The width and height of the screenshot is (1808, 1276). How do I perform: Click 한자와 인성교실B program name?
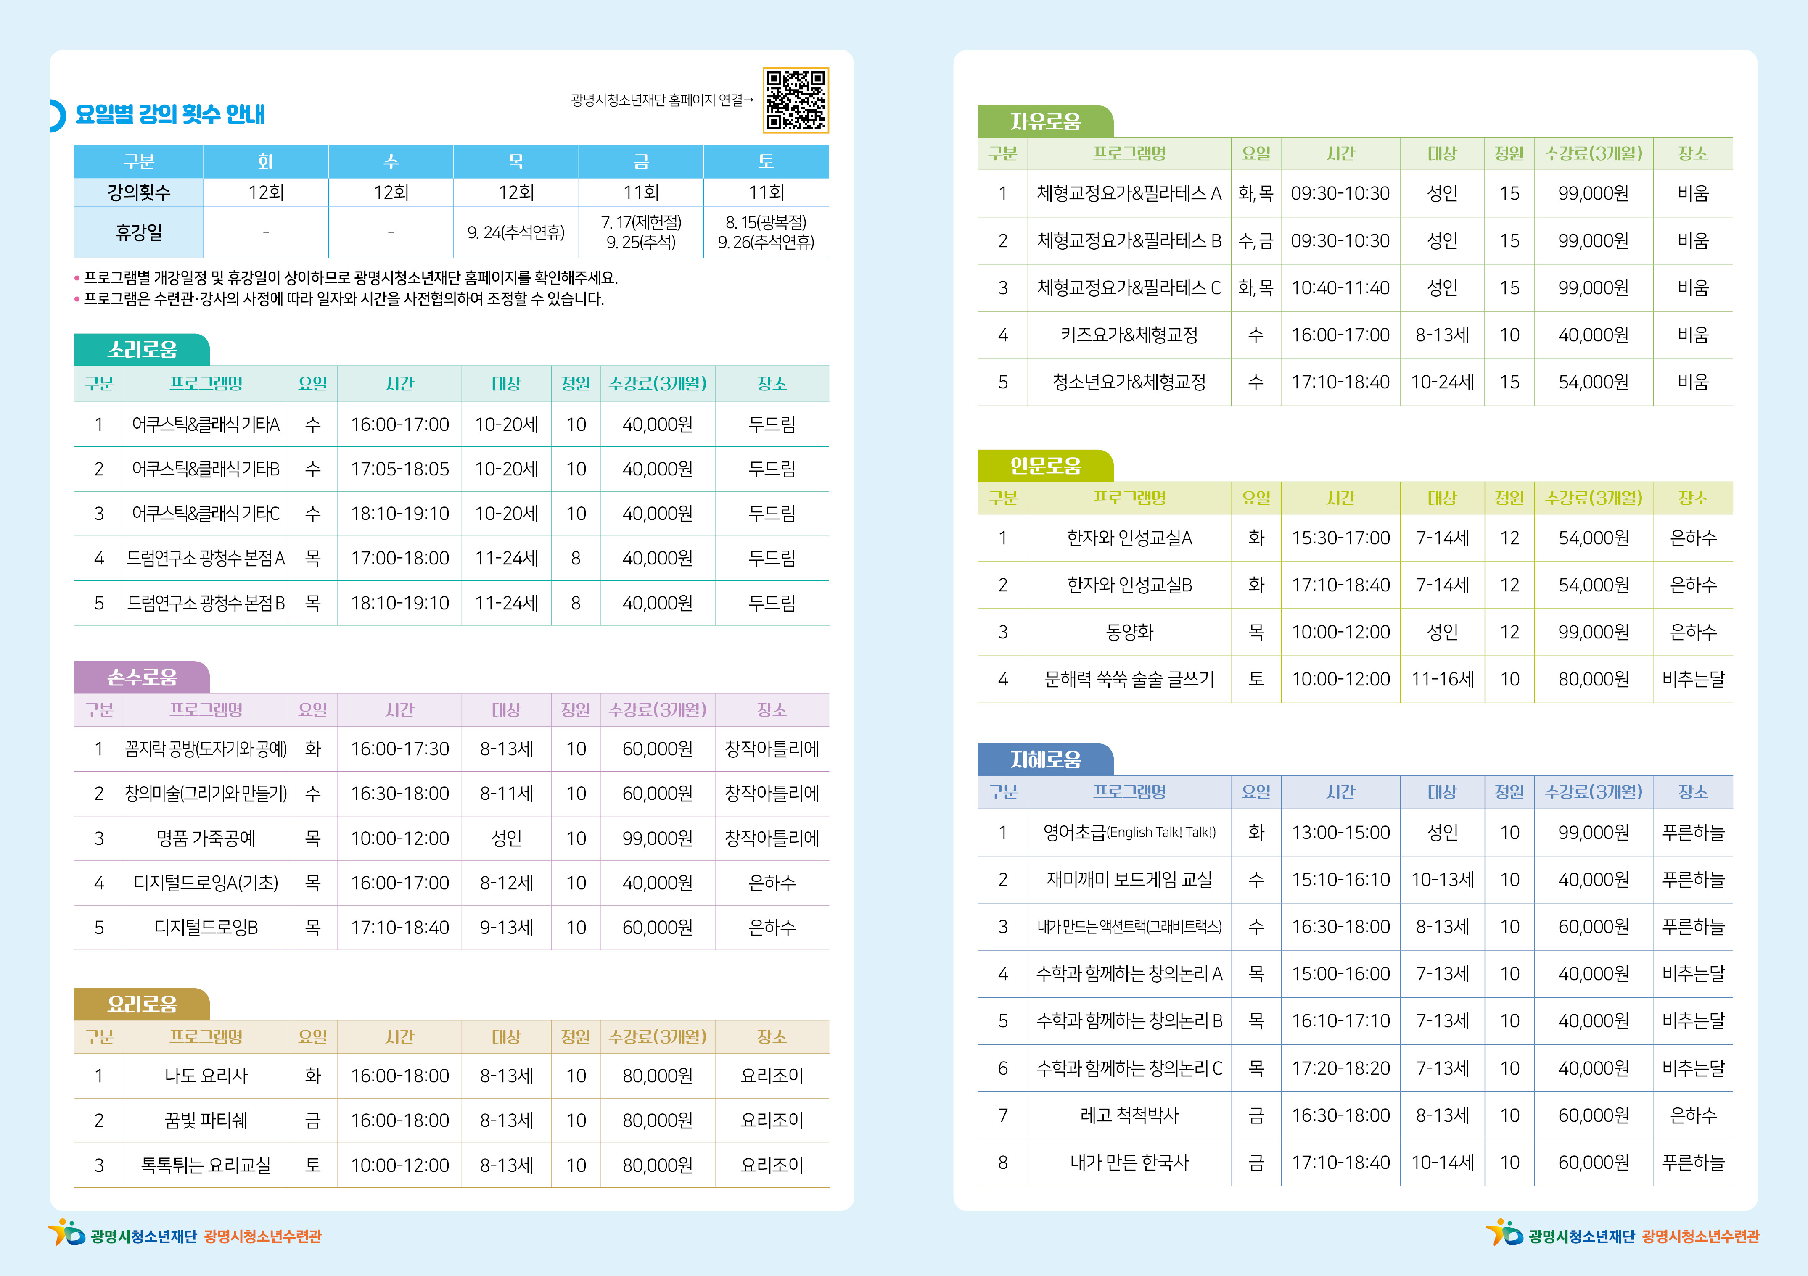pyautogui.click(x=1129, y=585)
